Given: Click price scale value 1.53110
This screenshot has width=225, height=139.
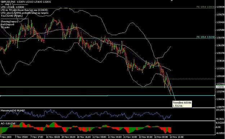Looking at the screenshot, I should (221, 76).
